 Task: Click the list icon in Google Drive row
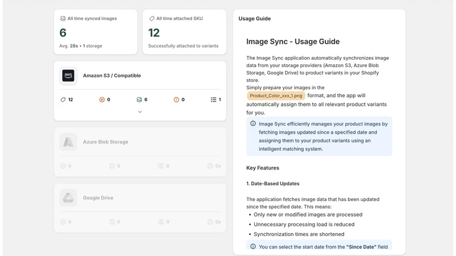[x=161, y=222]
